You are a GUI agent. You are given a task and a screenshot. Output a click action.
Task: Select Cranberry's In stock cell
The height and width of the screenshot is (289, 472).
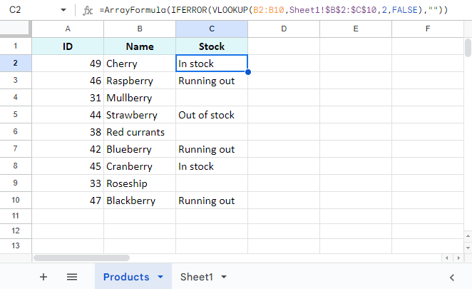click(x=212, y=166)
